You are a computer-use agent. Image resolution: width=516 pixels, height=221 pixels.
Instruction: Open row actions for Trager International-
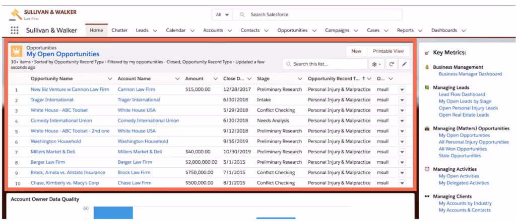click(402, 100)
